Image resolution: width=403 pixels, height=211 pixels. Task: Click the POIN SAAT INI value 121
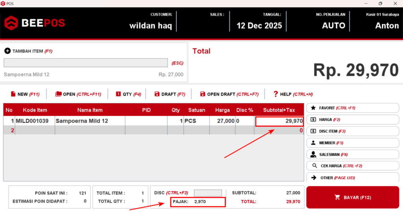[83, 193]
